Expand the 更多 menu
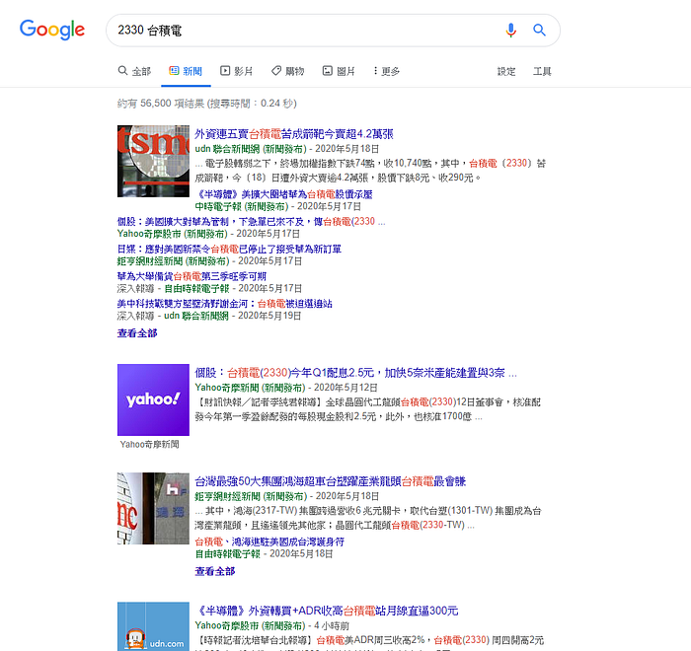The image size is (691, 651). coord(387,71)
